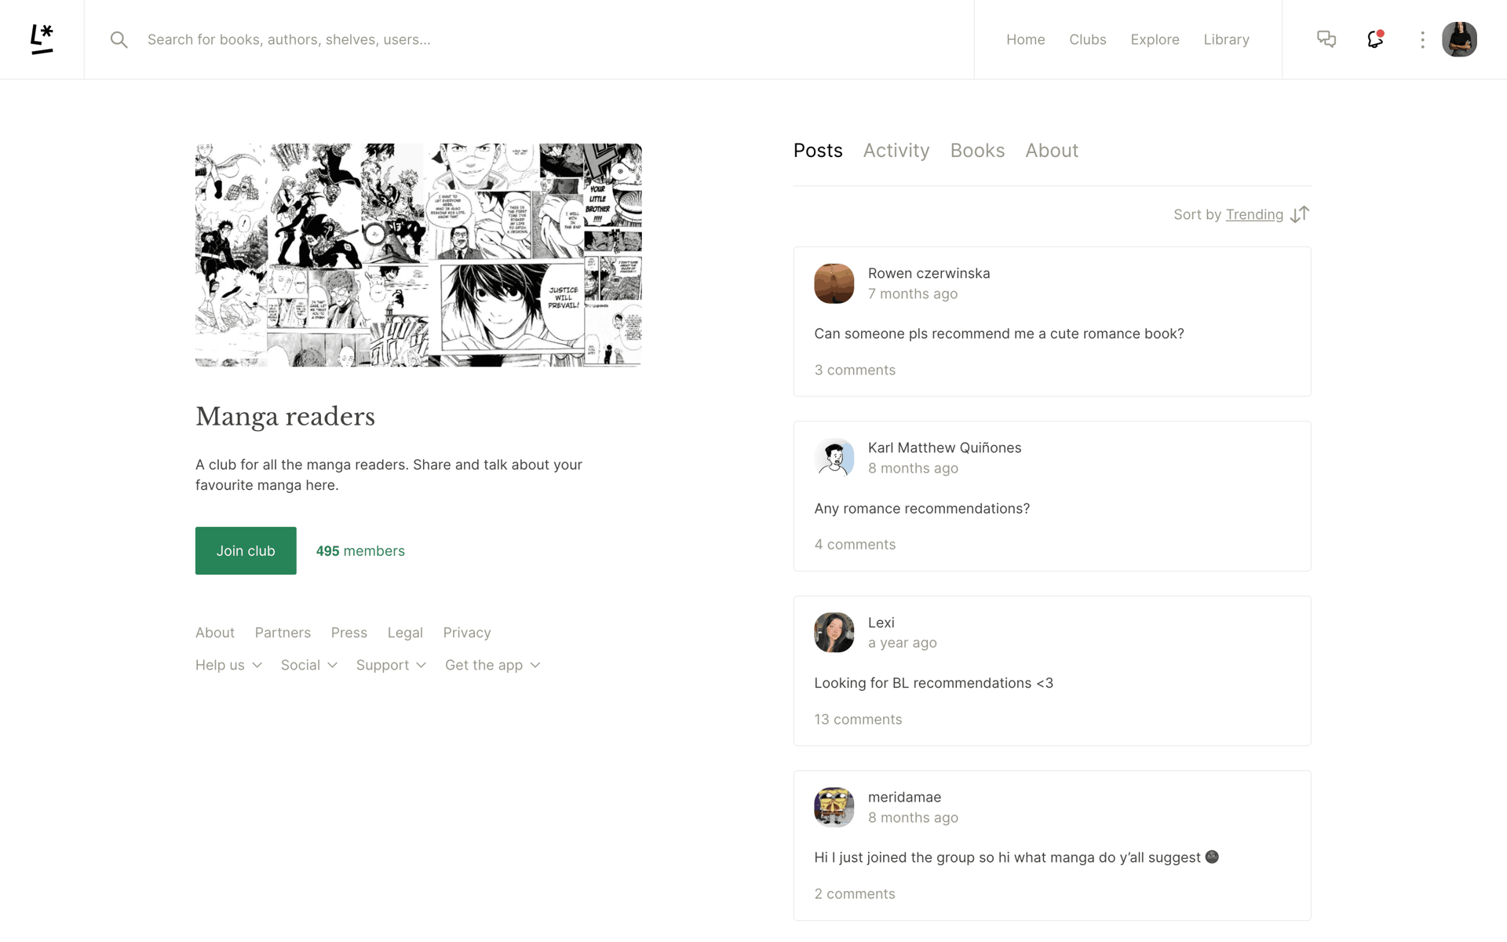The image size is (1507, 942).
Task: Open meridamae's profile avatar
Action: point(834,807)
